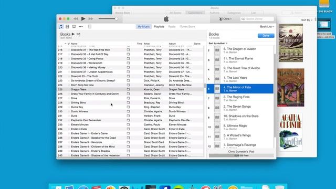Sort by the Time column header
The image size is (336, 189).
pyautogui.click(x=140, y=44)
